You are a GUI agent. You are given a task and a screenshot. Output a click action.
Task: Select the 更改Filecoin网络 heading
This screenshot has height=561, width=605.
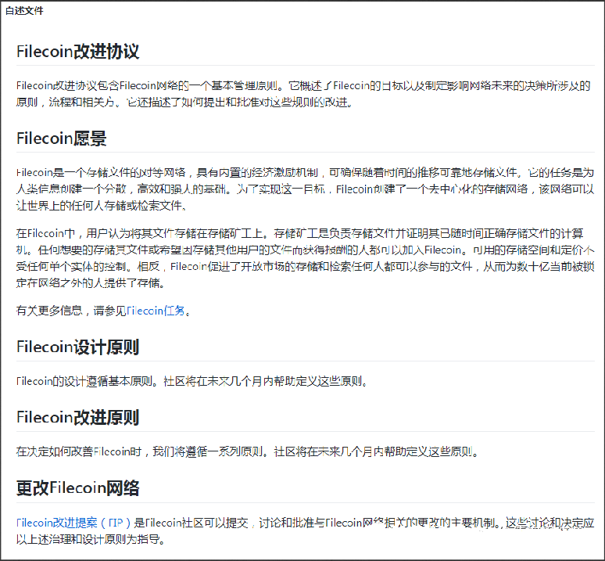pos(77,488)
